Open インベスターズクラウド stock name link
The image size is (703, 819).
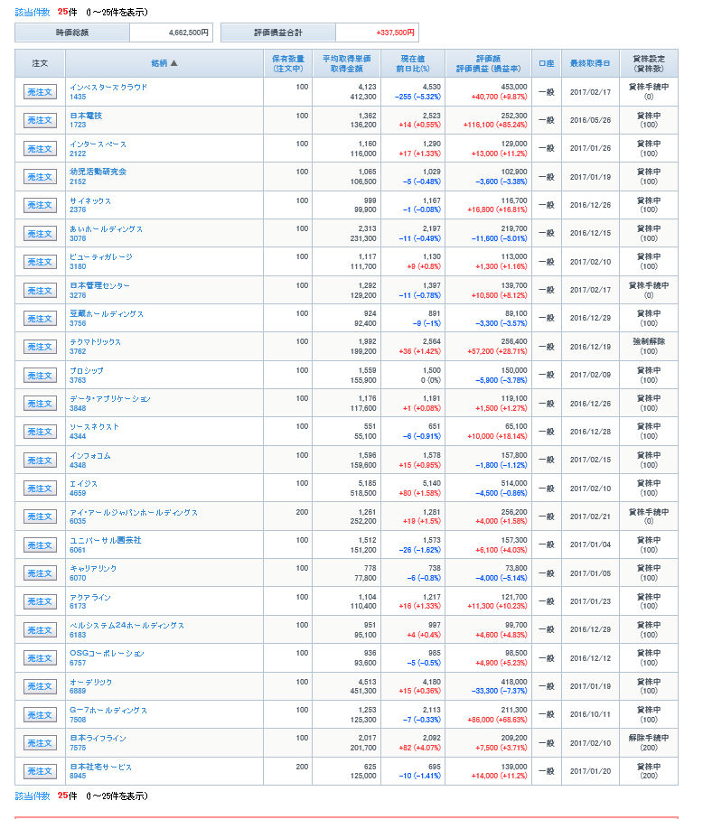click(108, 88)
